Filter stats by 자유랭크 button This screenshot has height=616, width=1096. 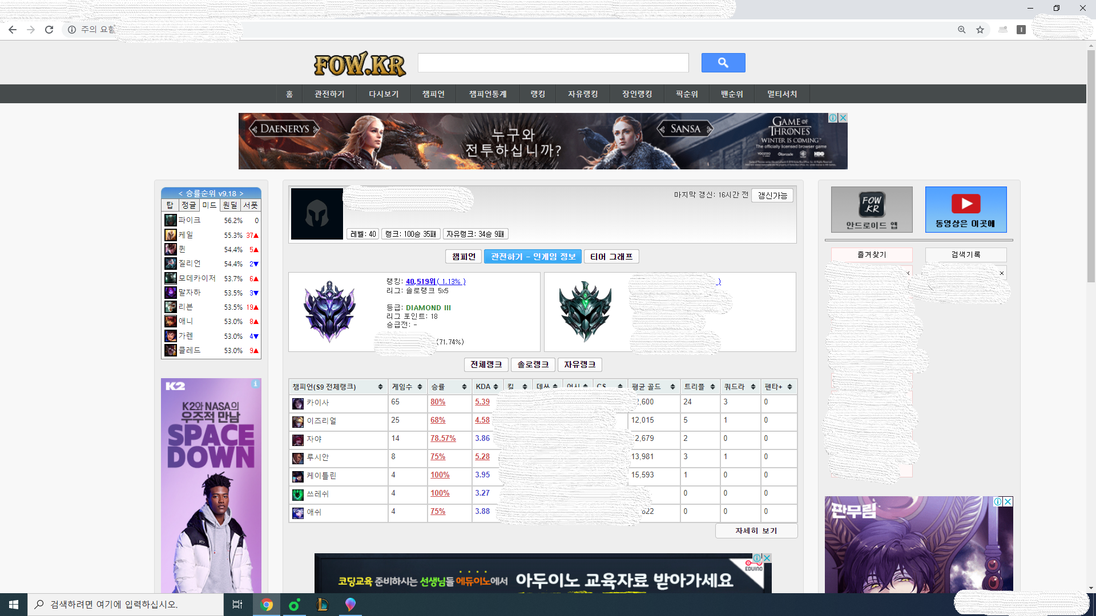coord(580,364)
